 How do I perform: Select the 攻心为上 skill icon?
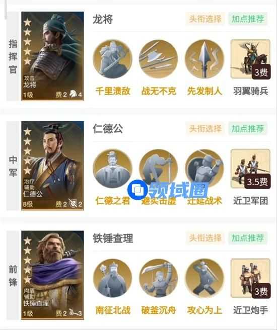click(204, 278)
